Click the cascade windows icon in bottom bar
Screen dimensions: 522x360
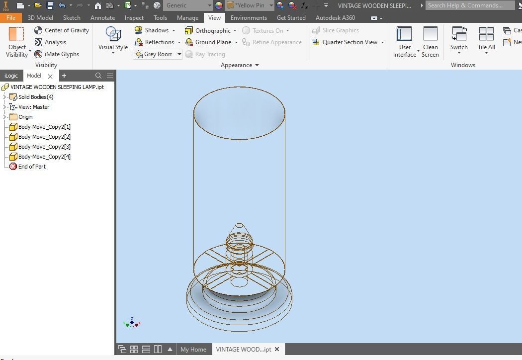(122, 349)
